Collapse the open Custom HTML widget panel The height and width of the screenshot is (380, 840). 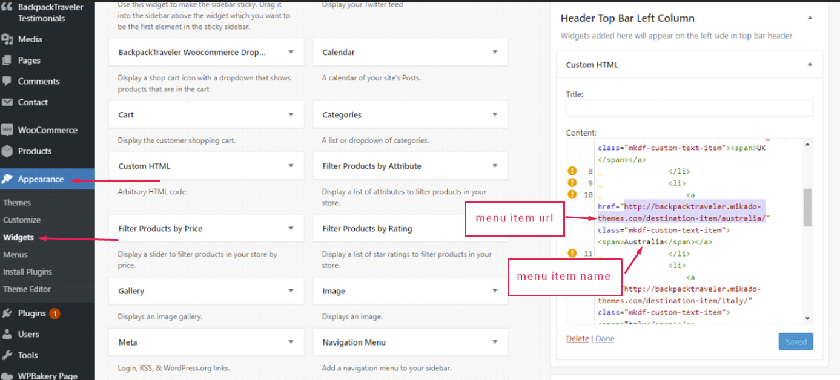[810, 64]
